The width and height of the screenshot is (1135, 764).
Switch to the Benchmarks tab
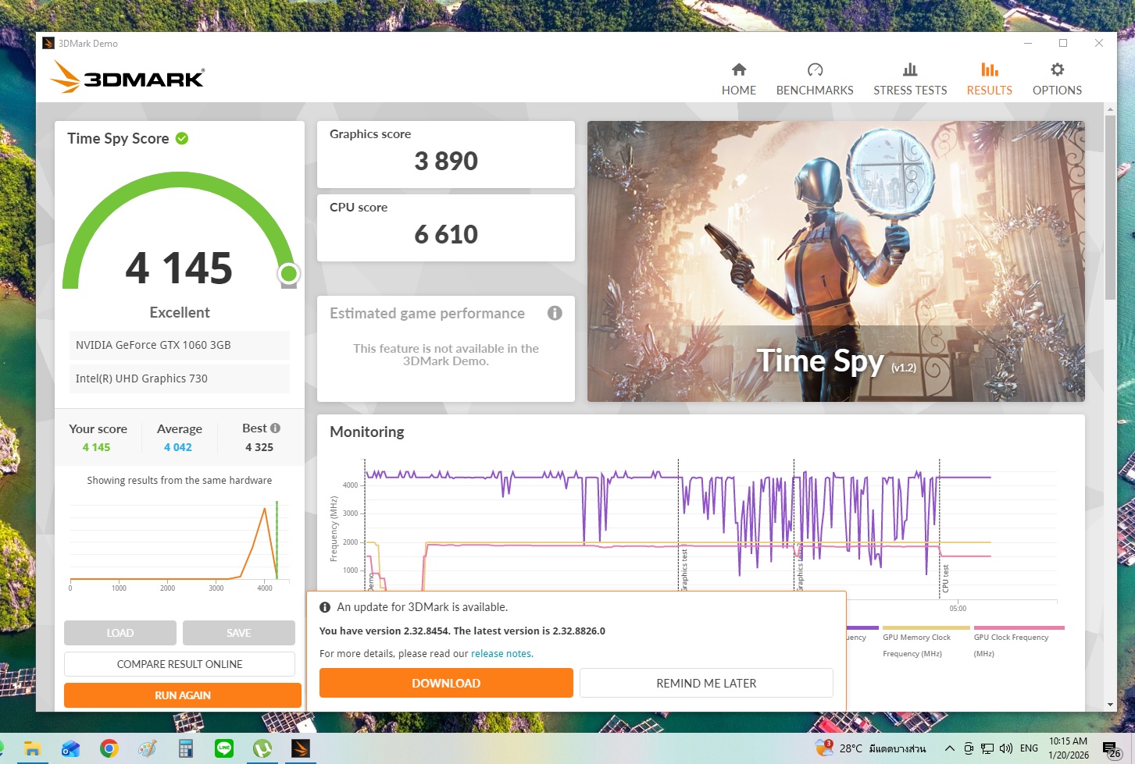point(815,79)
